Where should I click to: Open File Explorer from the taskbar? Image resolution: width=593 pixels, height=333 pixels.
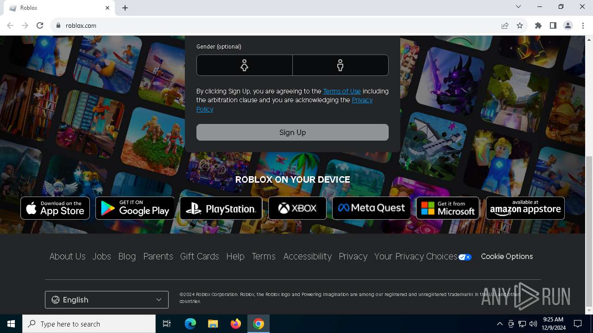click(213, 324)
